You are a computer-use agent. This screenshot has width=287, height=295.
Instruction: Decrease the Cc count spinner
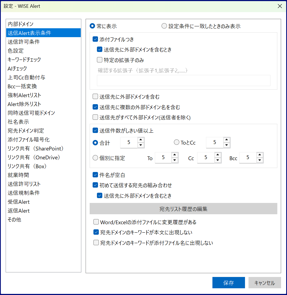coord(218,160)
